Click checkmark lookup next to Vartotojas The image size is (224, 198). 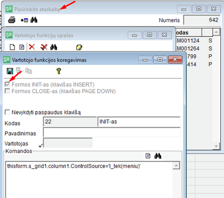coord(41,145)
